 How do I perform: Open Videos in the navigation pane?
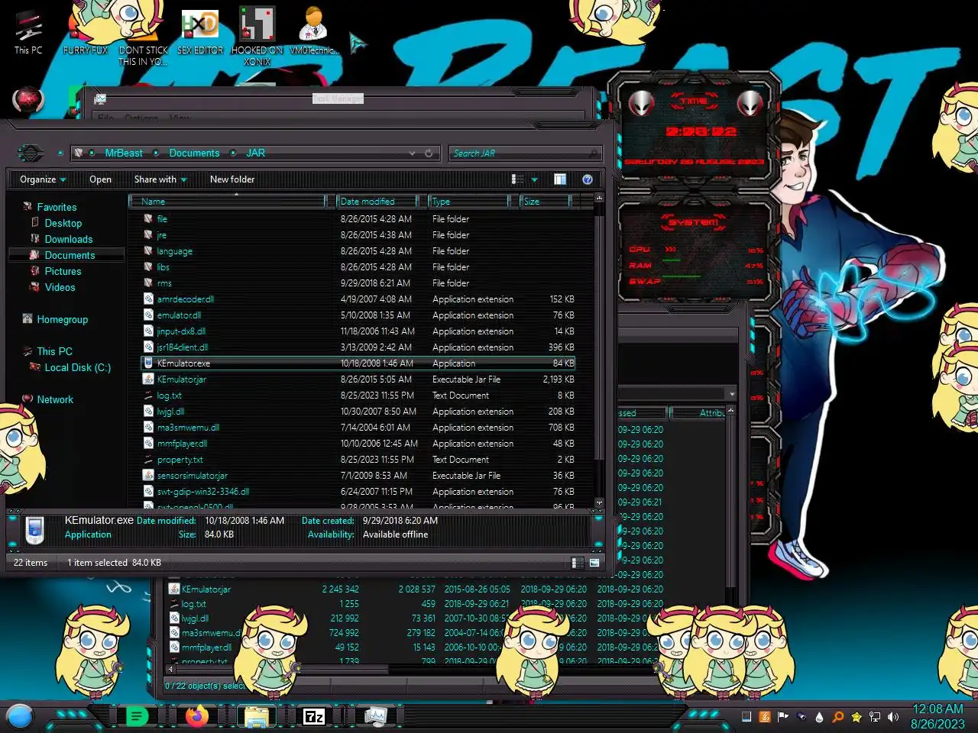point(60,287)
